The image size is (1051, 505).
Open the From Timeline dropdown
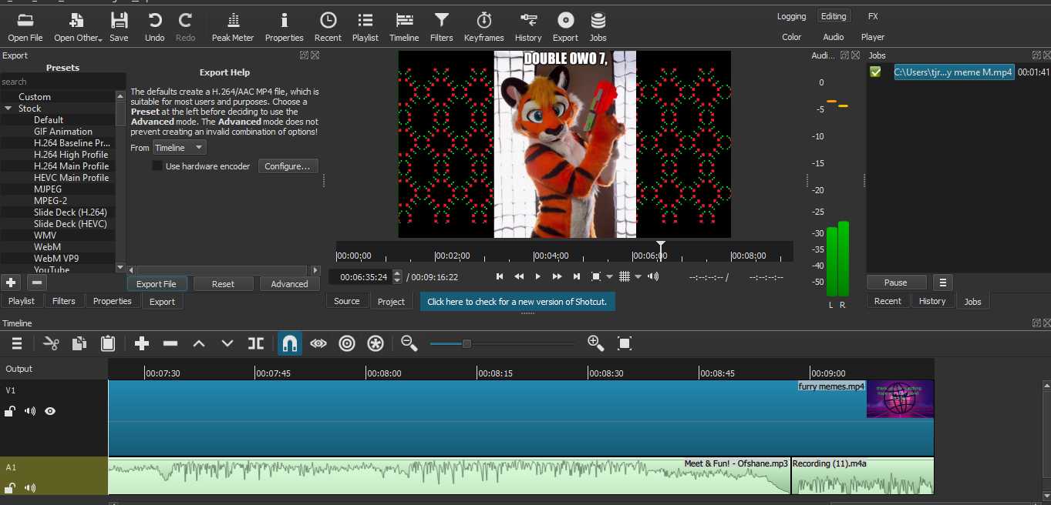pyautogui.click(x=179, y=148)
